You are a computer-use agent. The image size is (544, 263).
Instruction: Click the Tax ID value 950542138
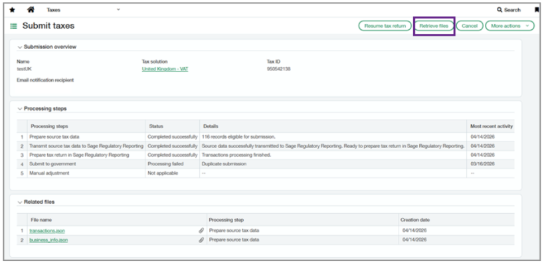pos(278,69)
